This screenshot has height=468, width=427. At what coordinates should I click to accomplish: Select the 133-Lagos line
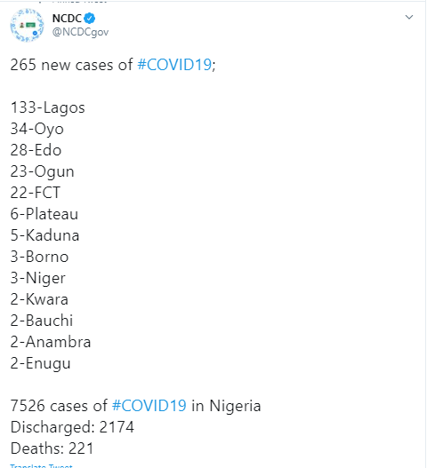point(48,107)
